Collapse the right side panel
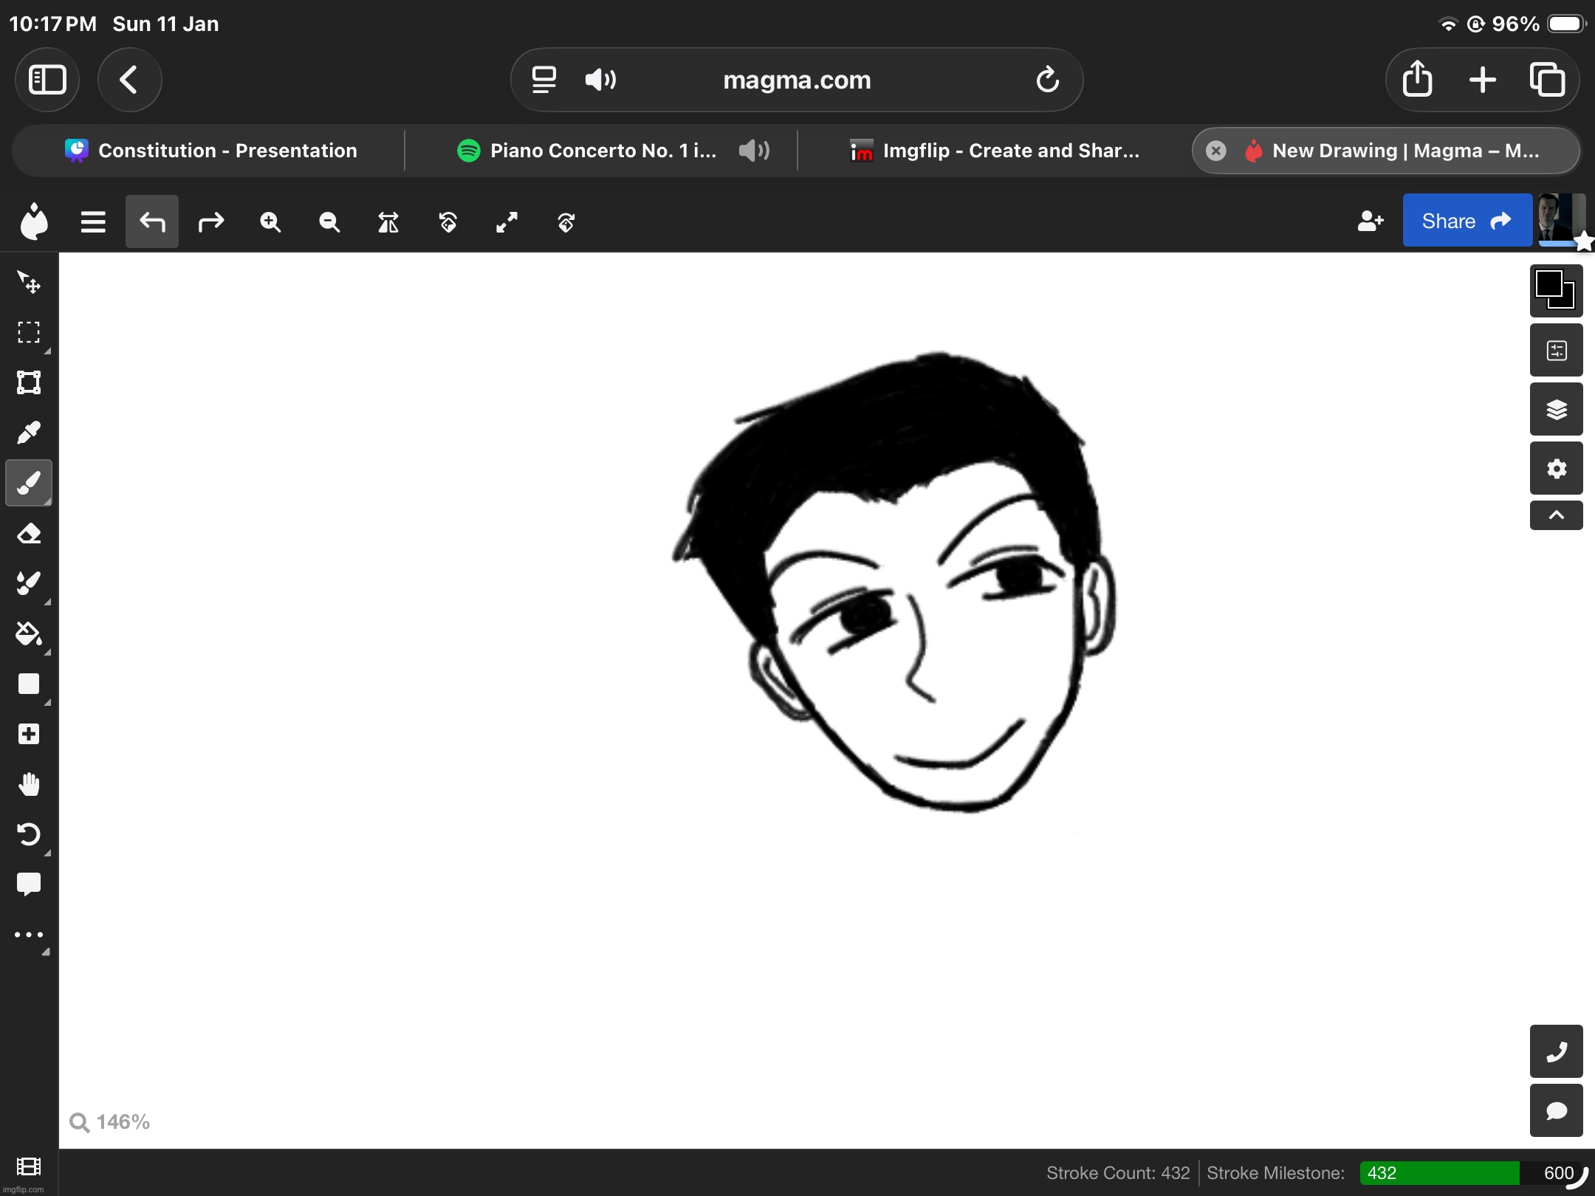Image resolution: width=1595 pixels, height=1196 pixels. pos(1557,515)
